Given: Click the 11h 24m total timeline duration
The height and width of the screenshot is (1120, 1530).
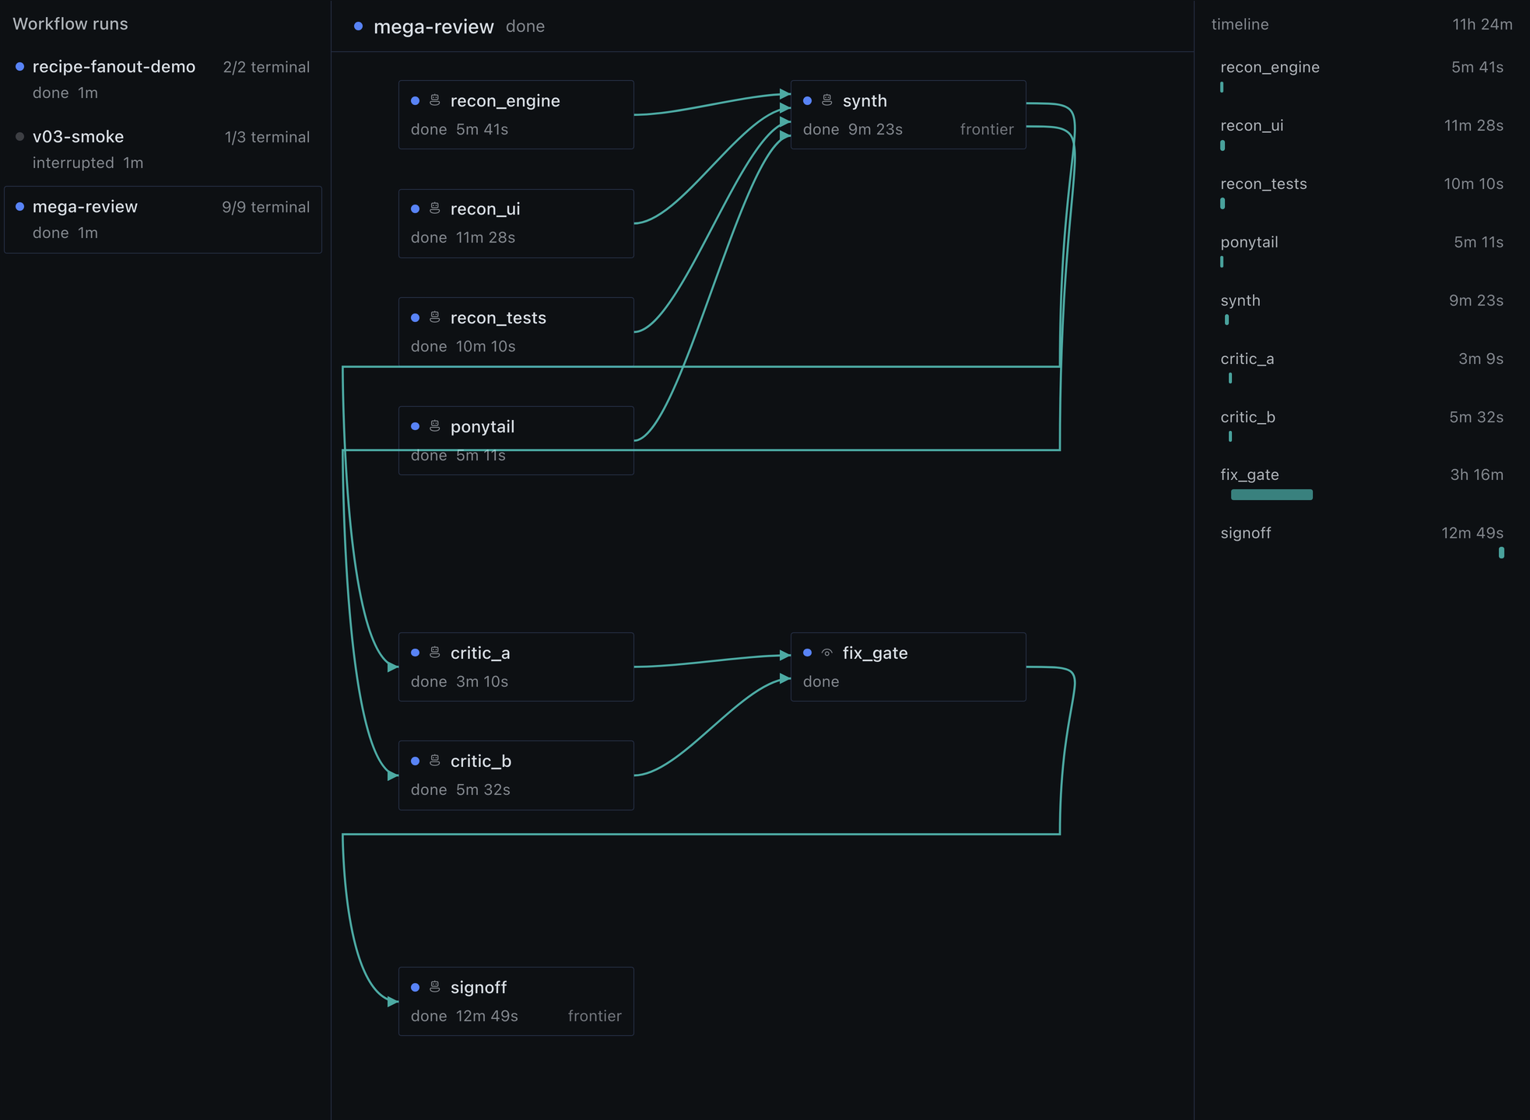Looking at the screenshot, I should point(1483,25).
